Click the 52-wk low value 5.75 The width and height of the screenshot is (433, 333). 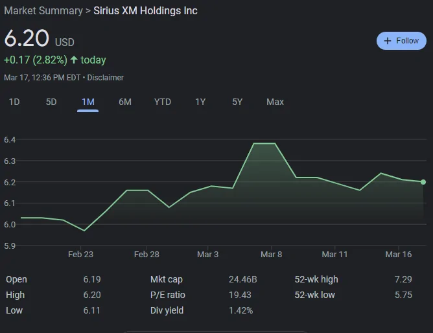pos(403,295)
